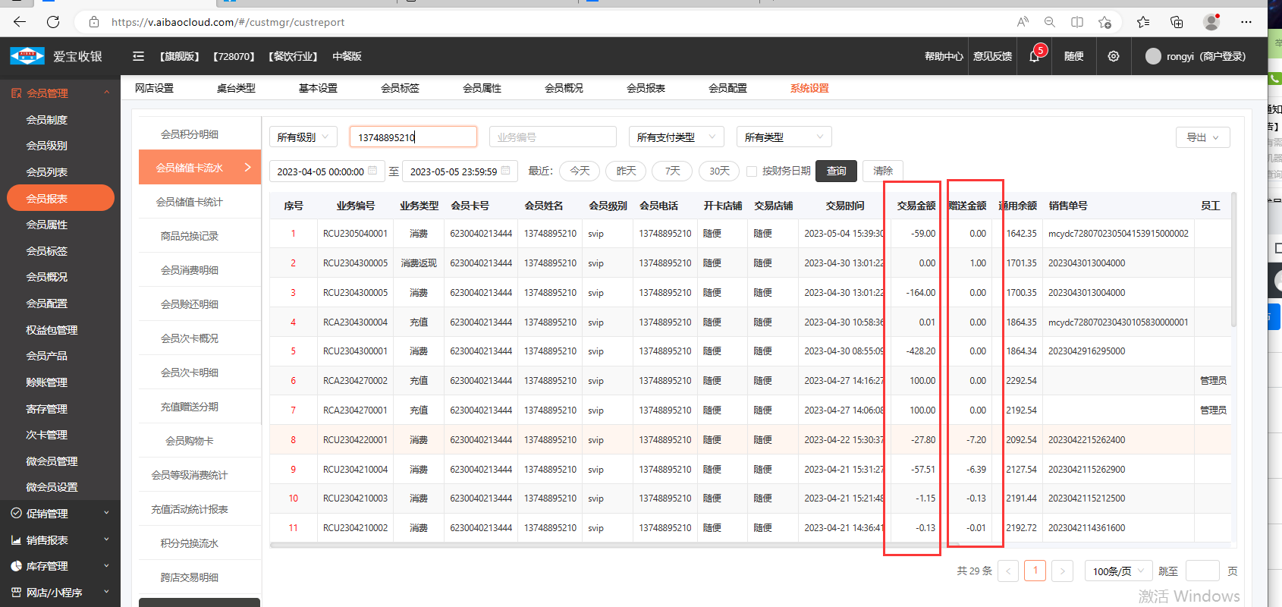Image resolution: width=1282 pixels, height=607 pixels.
Task: Click the browser refresh icon
Action: tap(53, 22)
